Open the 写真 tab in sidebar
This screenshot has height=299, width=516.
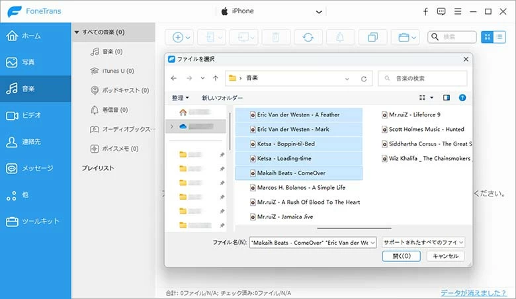pyautogui.click(x=28, y=62)
